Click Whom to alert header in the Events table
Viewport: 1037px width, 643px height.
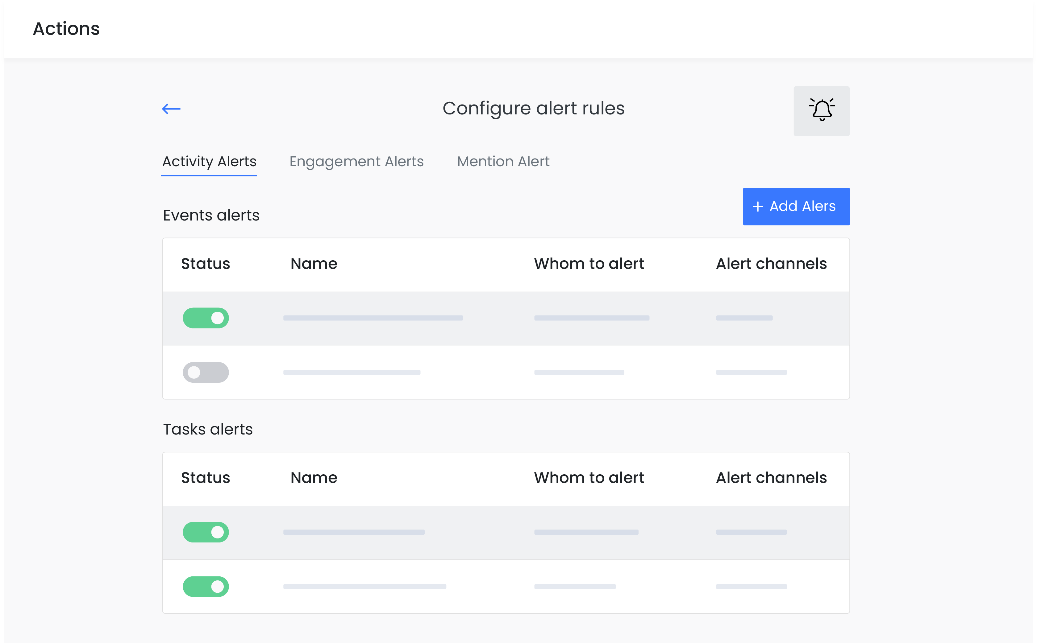click(x=589, y=264)
